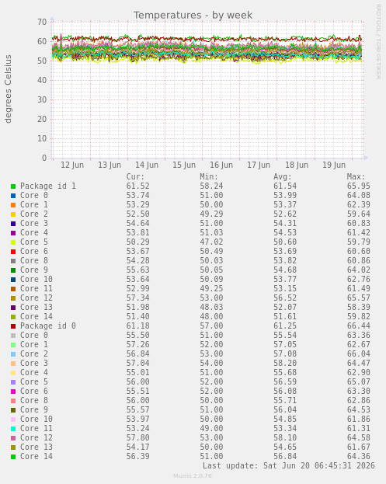Image resolution: width=386 pixels, height=484 pixels.
Task: Click the 'Core 10' label with Cur 53.64
Action: [x=37, y=280]
